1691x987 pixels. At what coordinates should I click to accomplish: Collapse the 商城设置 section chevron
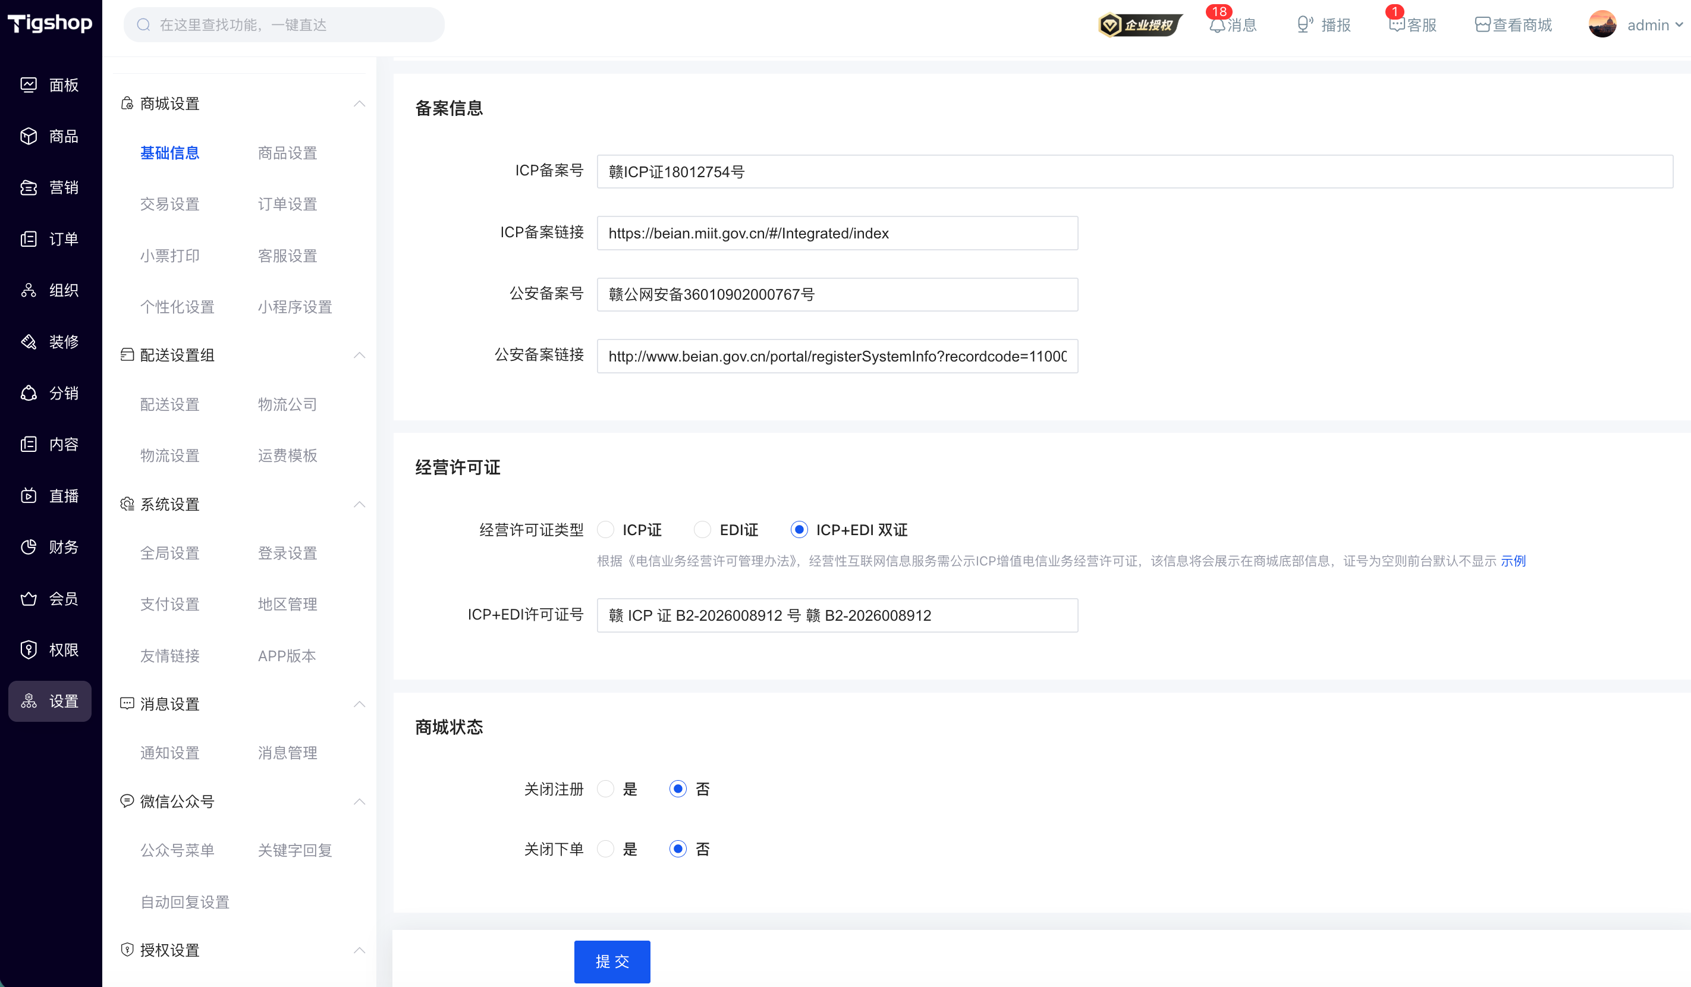360,103
